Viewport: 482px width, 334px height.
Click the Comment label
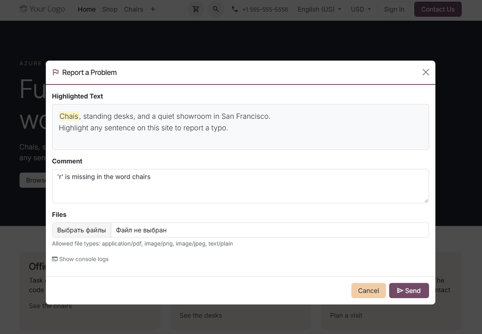pyautogui.click(x=67, y=161)
